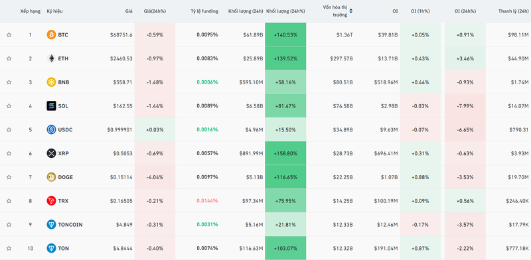This screenshot has height=260, width=531.
Task: Sort table by Tỷ lệ funding header
Action: [204, 11]
